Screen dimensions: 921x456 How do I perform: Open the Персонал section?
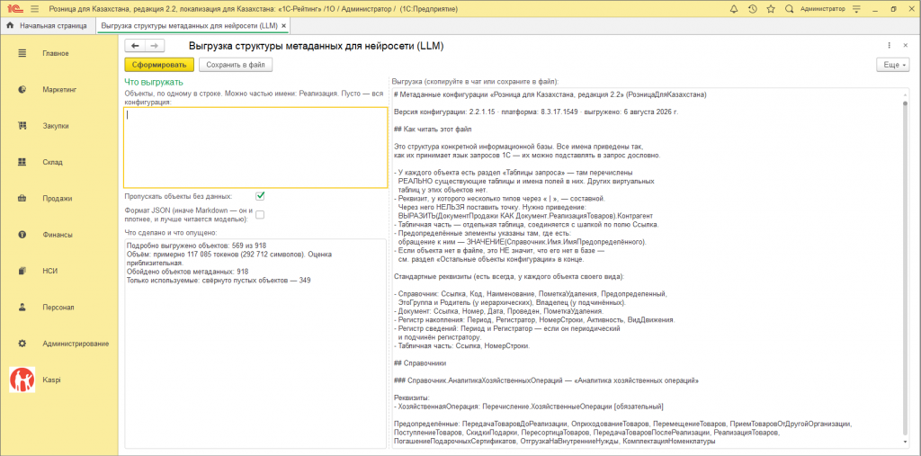coord(57,308)
